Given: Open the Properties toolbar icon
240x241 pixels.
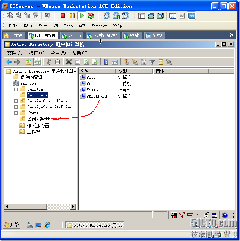Looking at the screenshot, I should point(78,62).
